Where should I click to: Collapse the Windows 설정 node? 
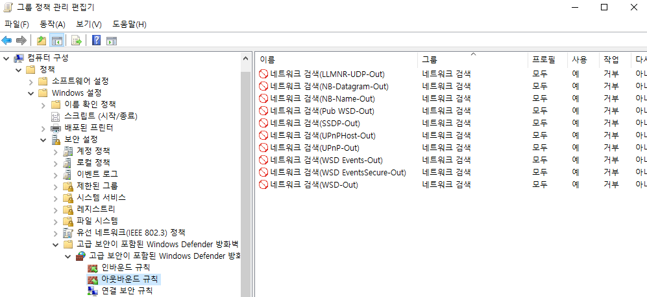(x=31, y=93)
